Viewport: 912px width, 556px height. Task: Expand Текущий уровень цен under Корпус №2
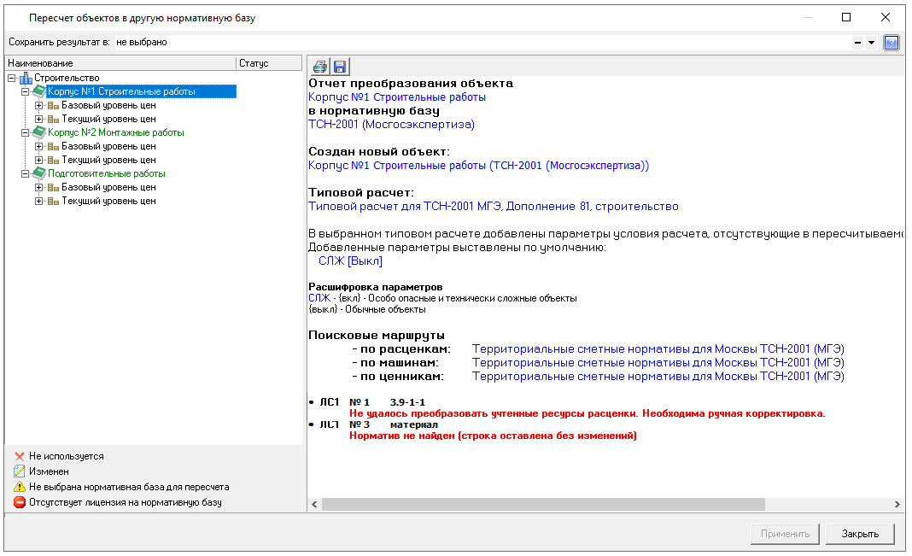pos(38,161)
